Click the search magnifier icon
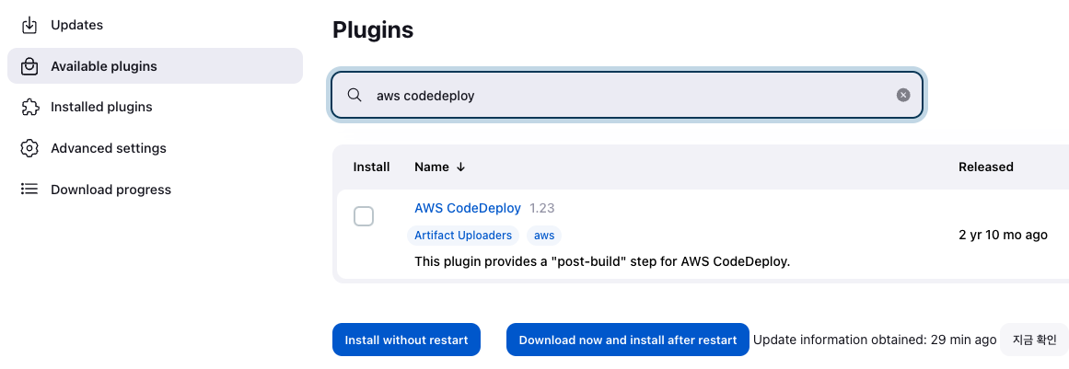This screenshot has height=369, width=1069. tap(354, 96)
